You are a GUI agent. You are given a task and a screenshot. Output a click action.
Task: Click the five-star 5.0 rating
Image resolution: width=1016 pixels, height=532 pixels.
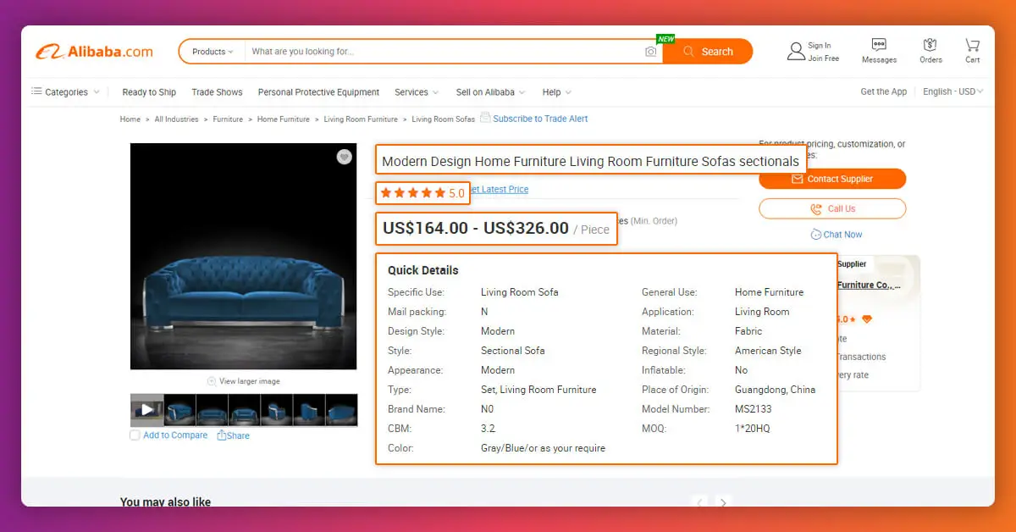(422, 193)
